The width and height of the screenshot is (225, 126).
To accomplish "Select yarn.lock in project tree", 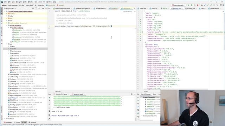I will pos(13,114).
